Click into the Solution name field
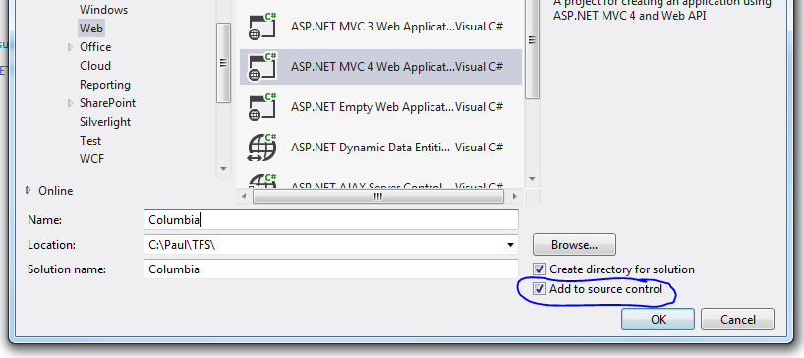The width and height of the screenshot is (804, 358). point(331,269)
